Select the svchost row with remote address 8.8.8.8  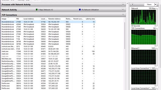coord(48,46)
